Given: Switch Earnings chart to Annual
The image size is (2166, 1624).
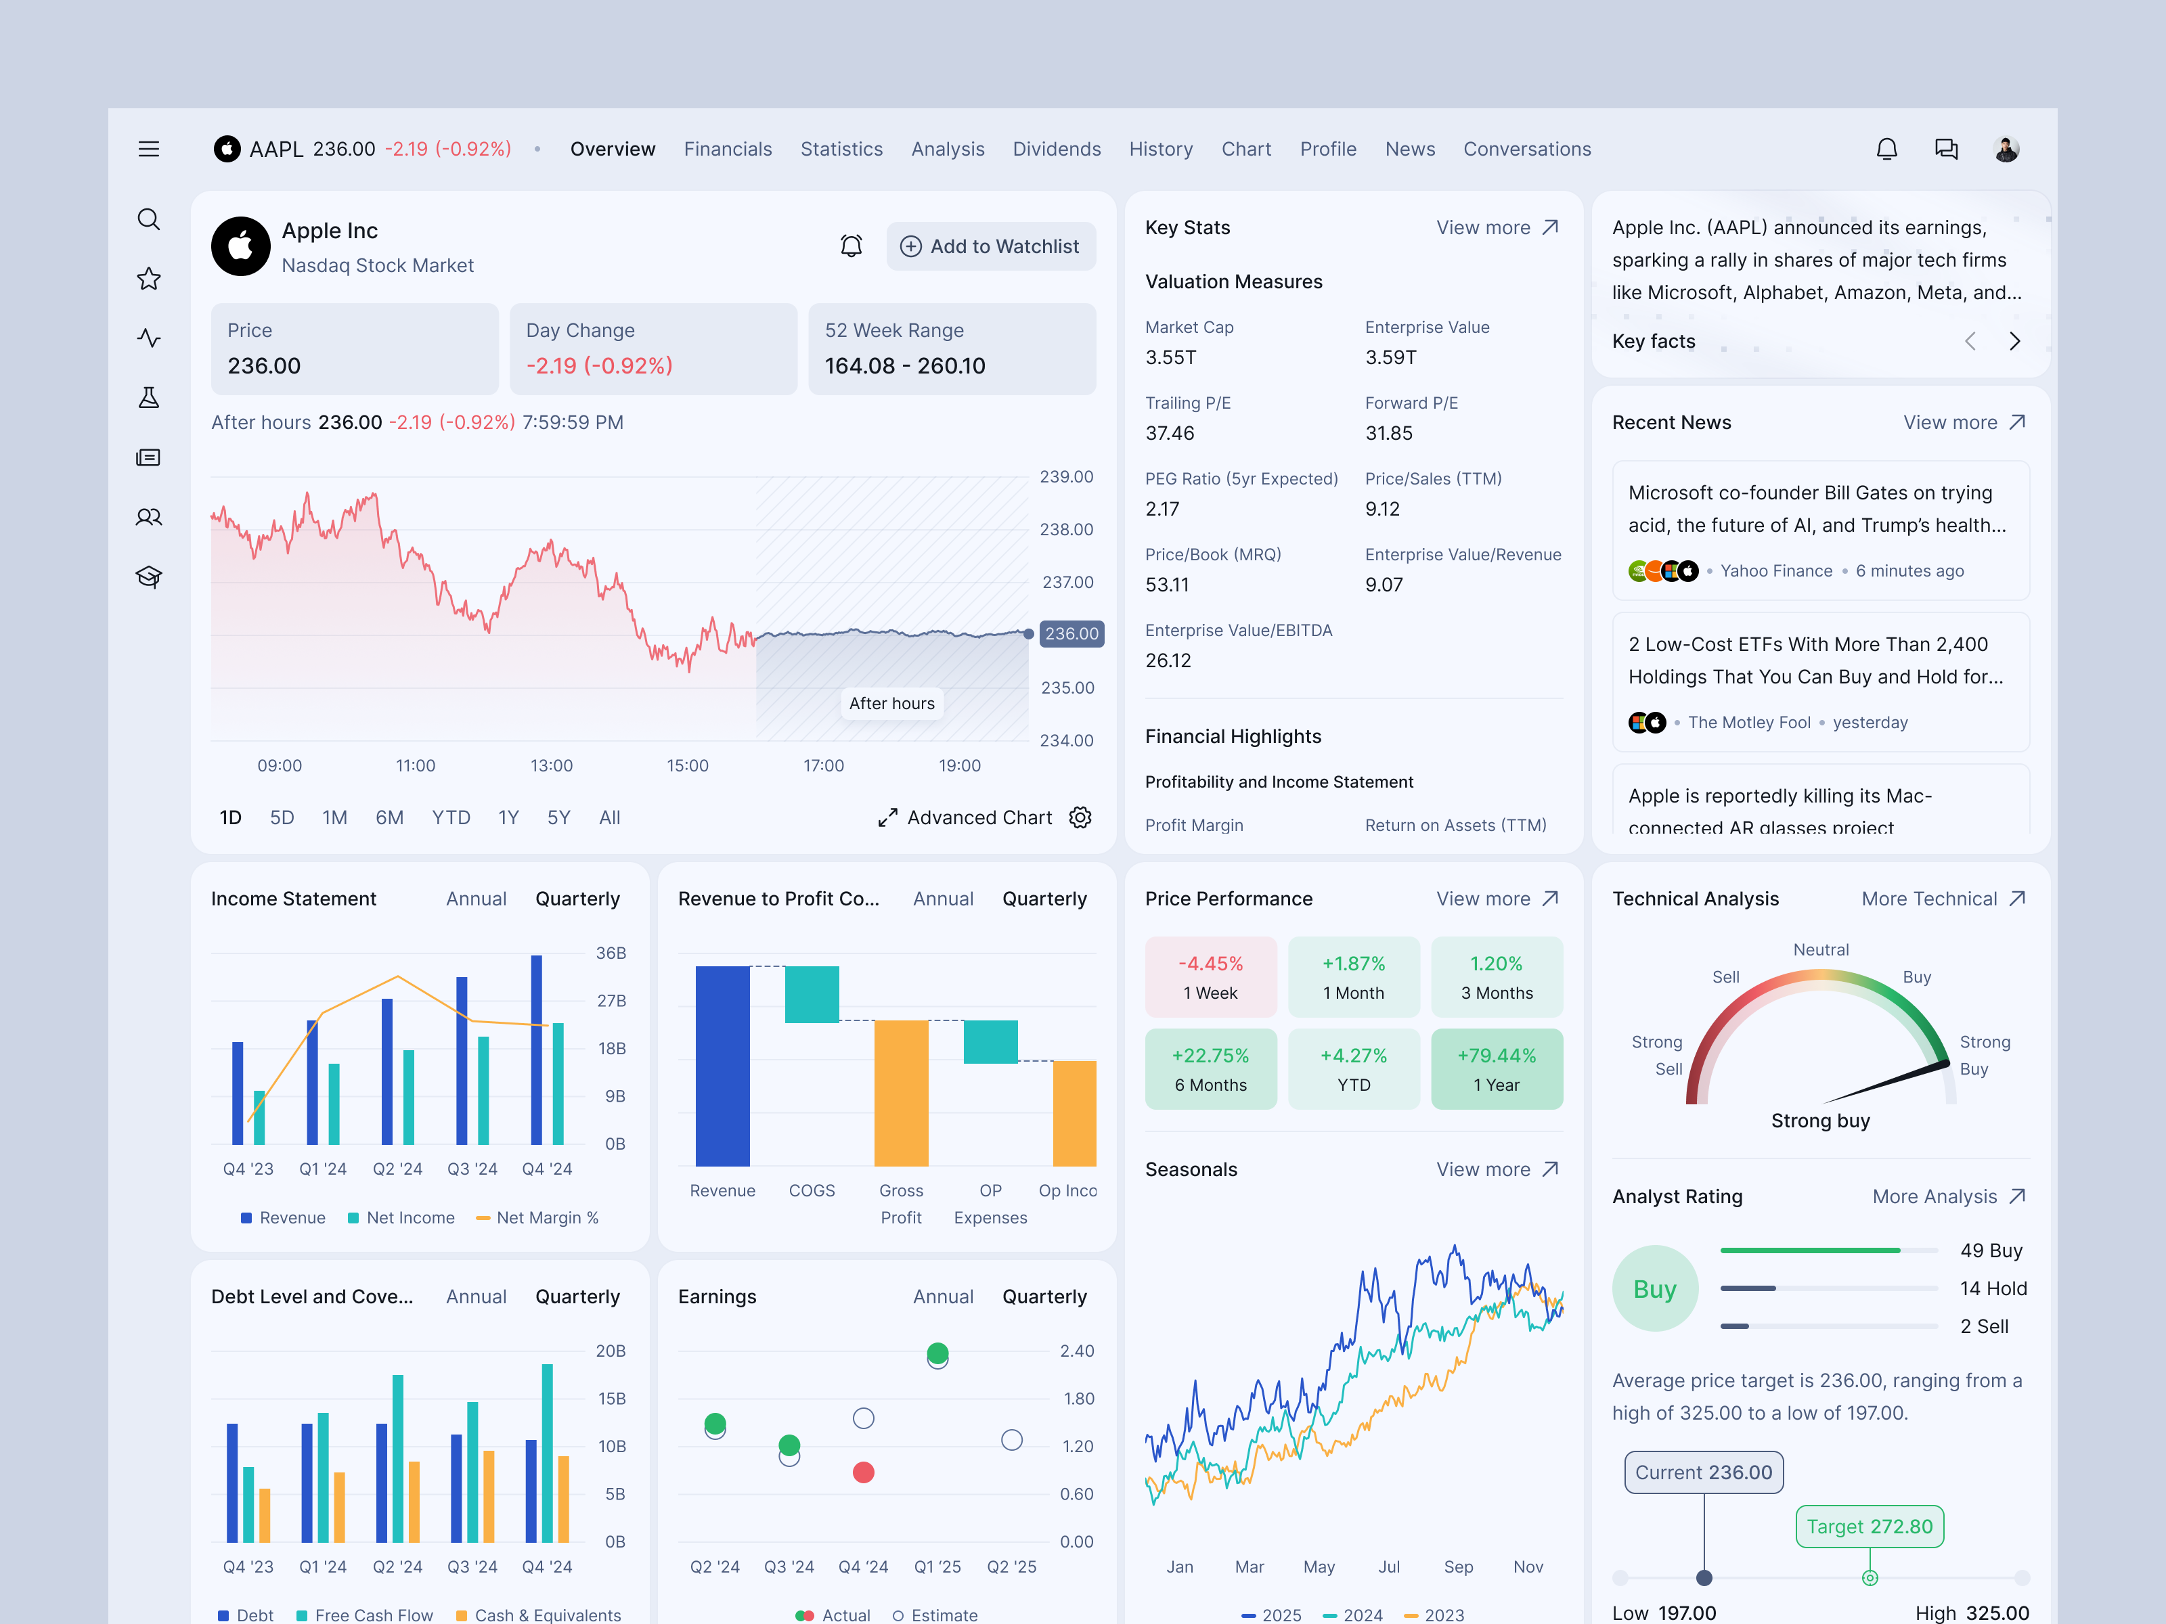Looking at the screenshot, I should [x=943, y=1296].
